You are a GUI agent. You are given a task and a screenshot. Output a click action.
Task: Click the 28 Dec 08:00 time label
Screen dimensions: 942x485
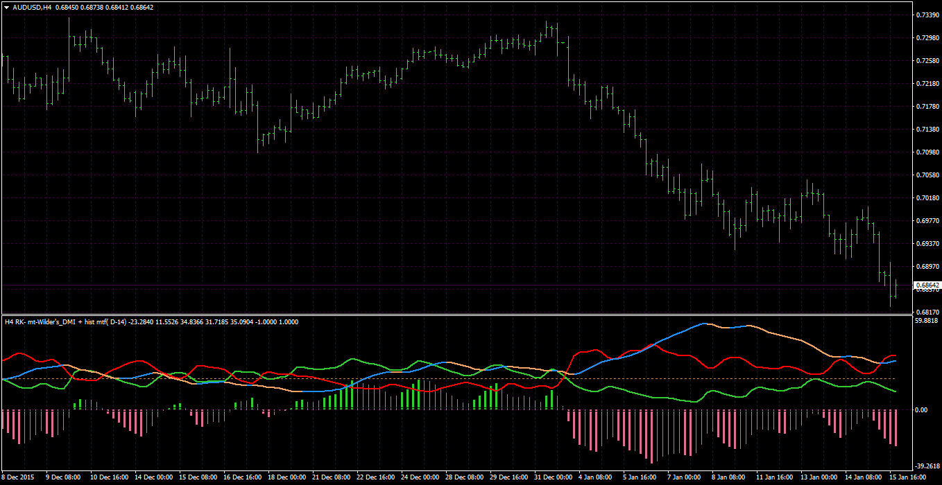pos(464,477)
